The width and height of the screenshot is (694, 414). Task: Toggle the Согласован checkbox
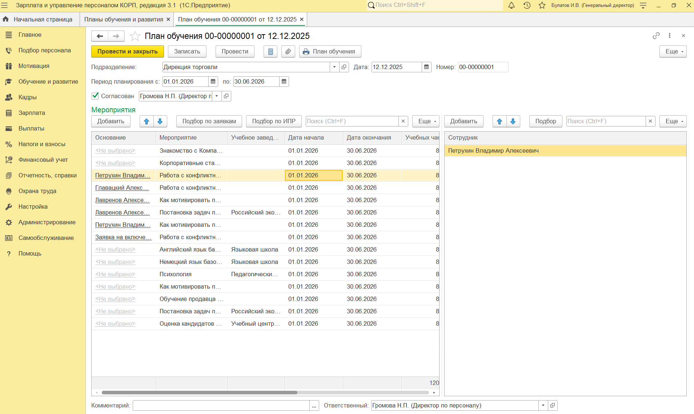(95, 96)
